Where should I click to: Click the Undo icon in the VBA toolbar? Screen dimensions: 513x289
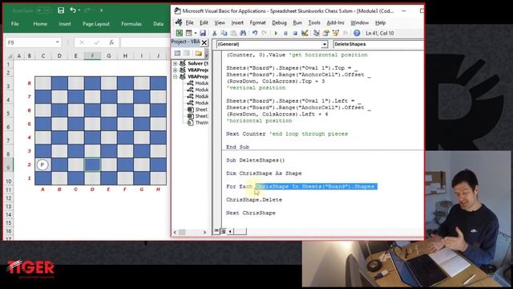pyautogui.click(x=255, y=33)
